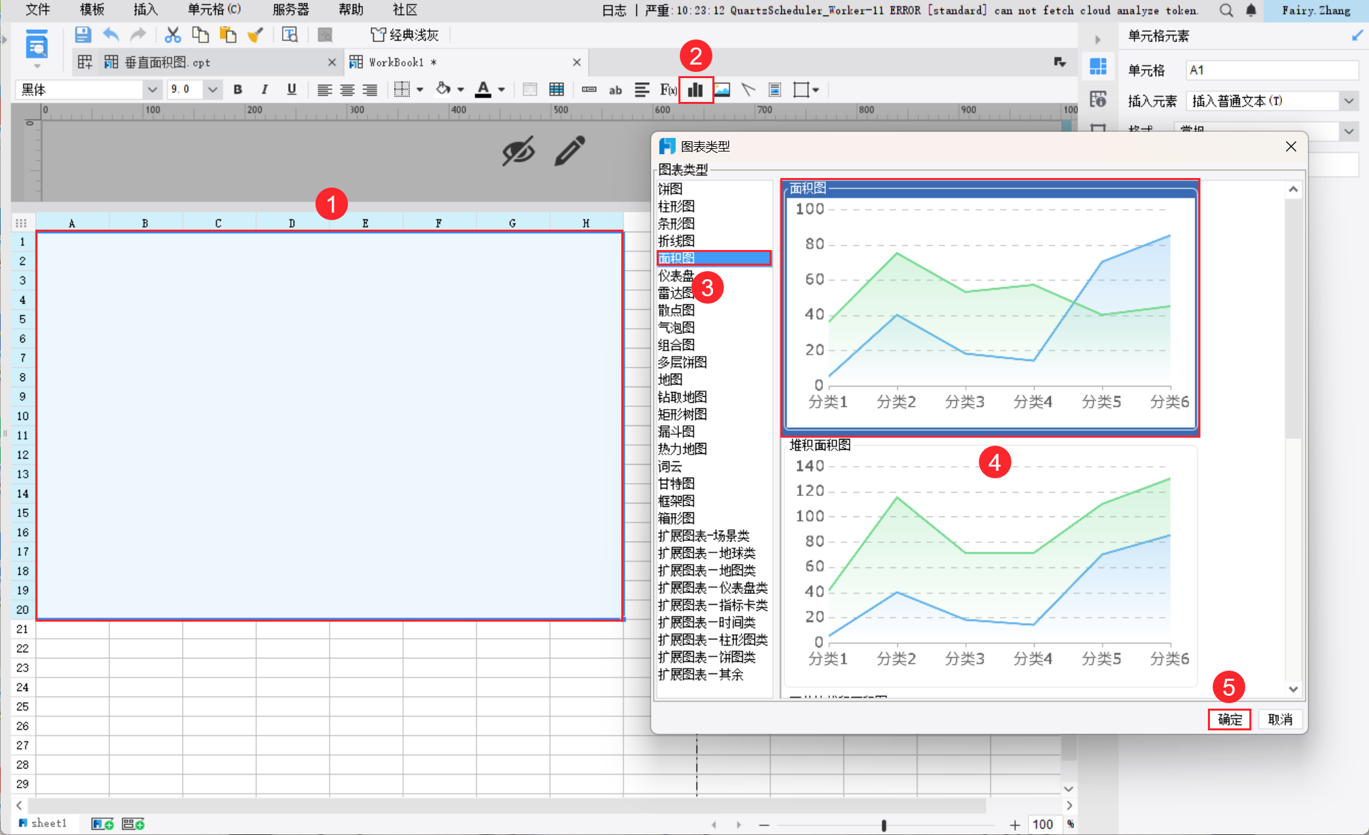The image size is (1369, 835).
Task: Click the 日志 log link in top bar
Action: 614,10
